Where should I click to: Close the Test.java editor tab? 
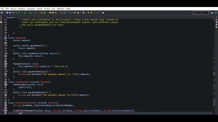tap(15, 17)
